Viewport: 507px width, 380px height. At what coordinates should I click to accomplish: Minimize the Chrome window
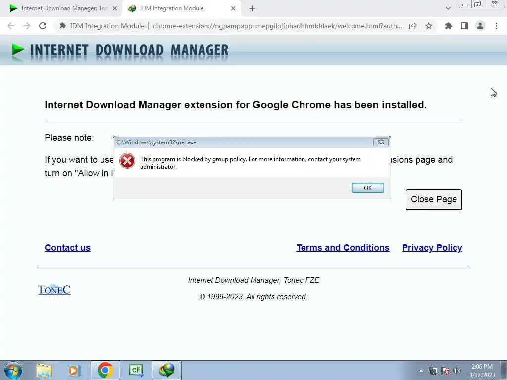point(465,4)
